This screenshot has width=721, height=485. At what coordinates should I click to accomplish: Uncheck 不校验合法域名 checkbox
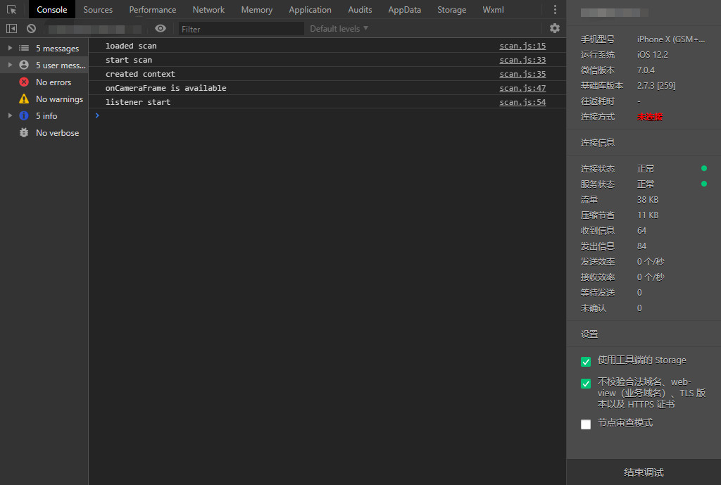point(586,384)
